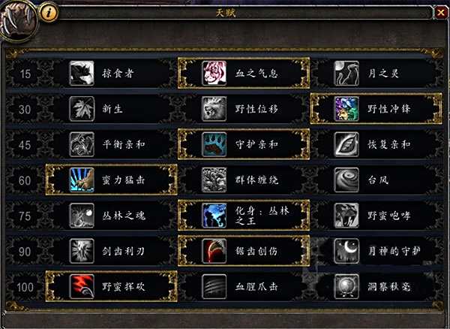Pick the 洞察秋毫 orb icon
Image resolution: width=450 pixels, height=329 pixels.
tap(346, 286)
